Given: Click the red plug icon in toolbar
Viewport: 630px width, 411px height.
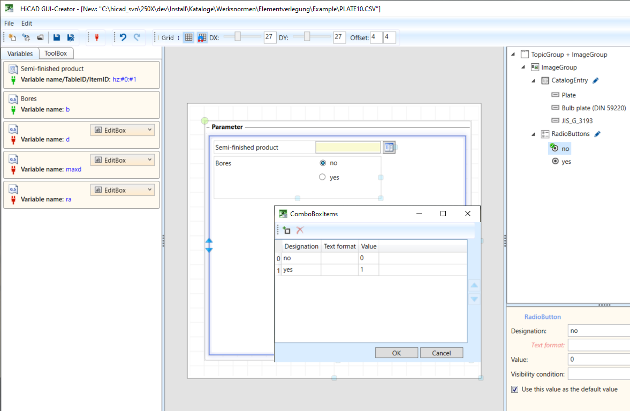Looking at the screenshot, I should pyautogui.click(x=97, y=37).
